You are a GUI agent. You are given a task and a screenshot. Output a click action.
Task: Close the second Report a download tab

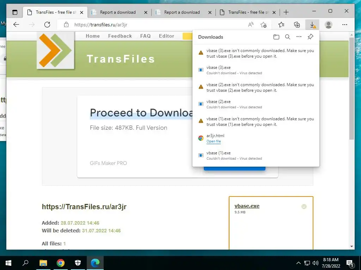coord(210,12)
